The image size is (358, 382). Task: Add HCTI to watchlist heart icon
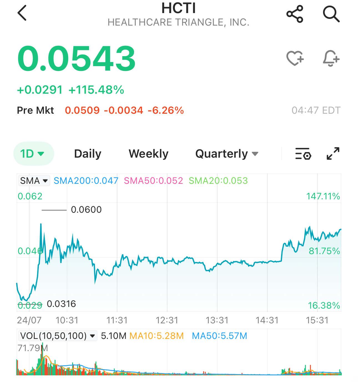(295, 58)
